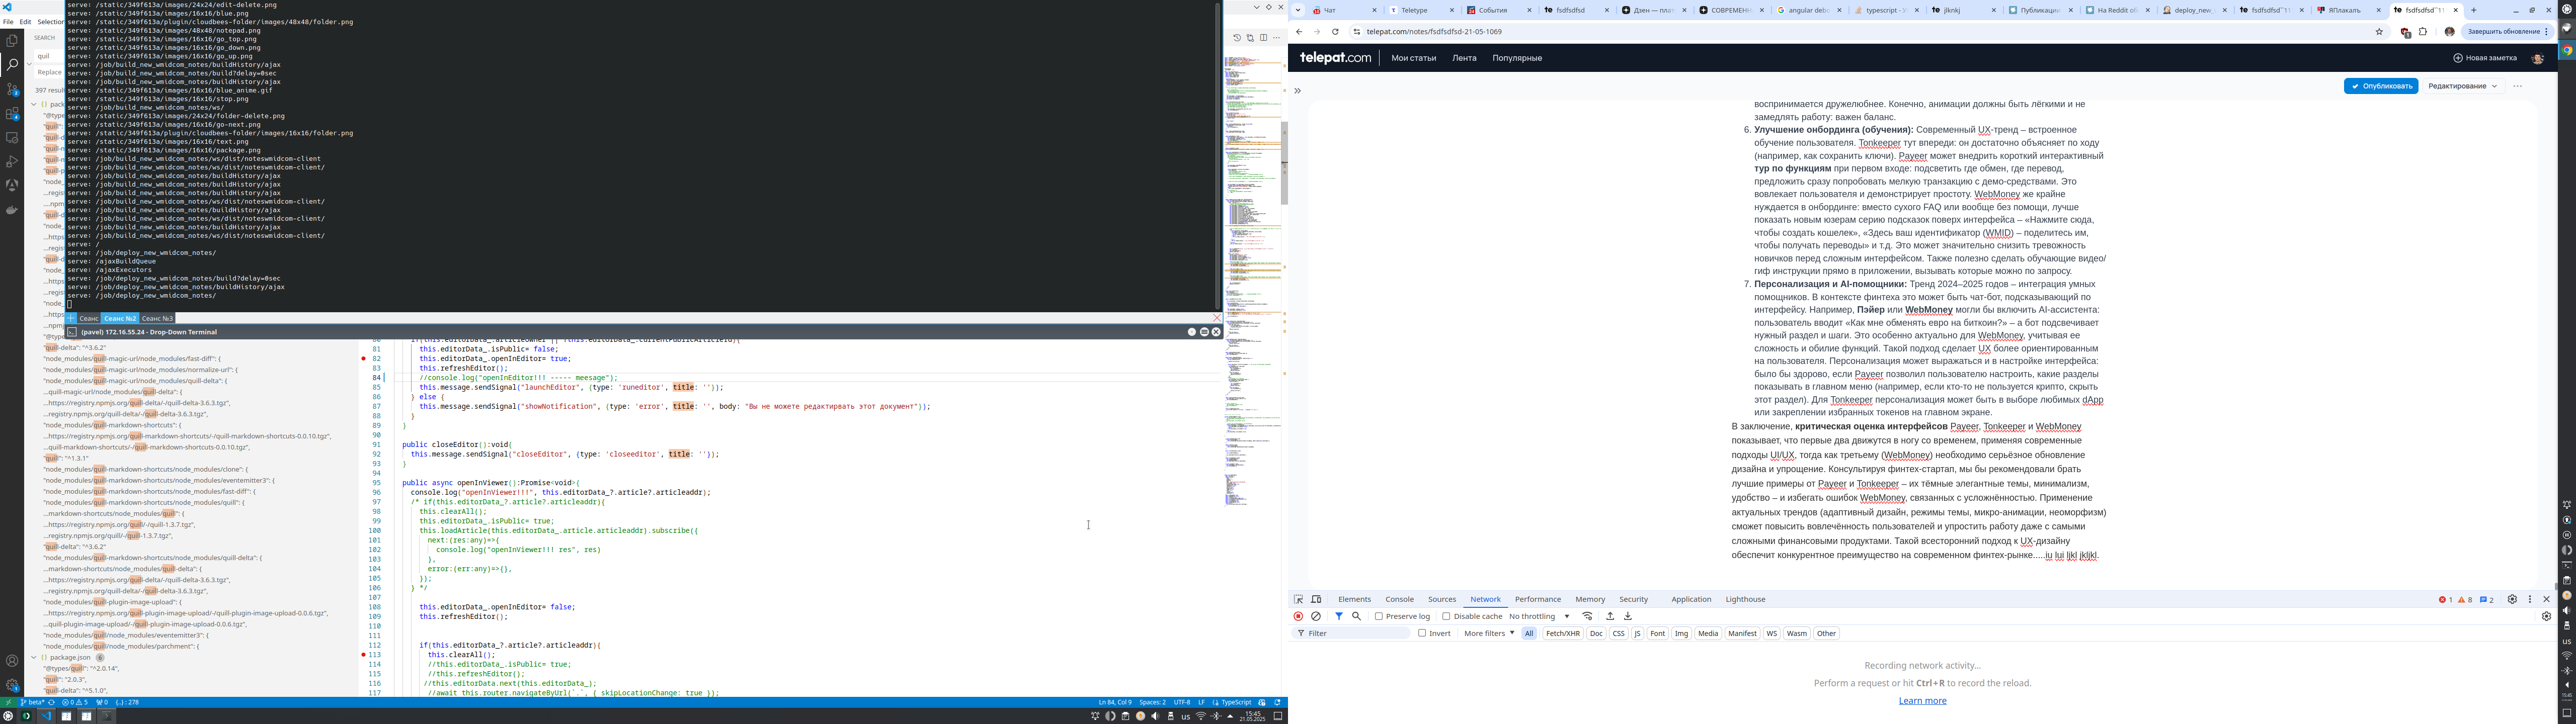Screen dimensions: 2576x724
Task: Enable Preserve log checkbox
Action: click(1379, 617)
